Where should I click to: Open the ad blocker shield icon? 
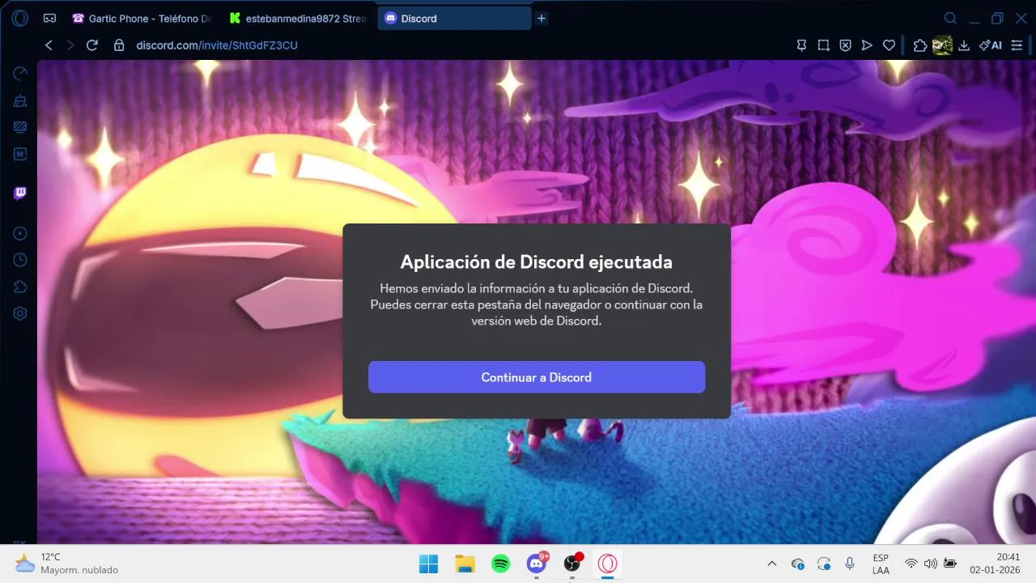click(845, 45)
